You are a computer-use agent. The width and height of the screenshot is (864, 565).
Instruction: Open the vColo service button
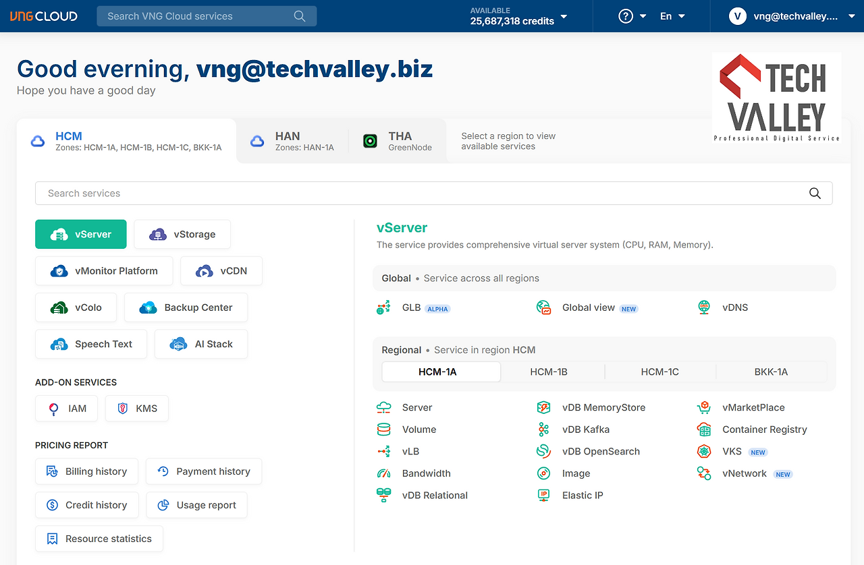pos(76,307)
